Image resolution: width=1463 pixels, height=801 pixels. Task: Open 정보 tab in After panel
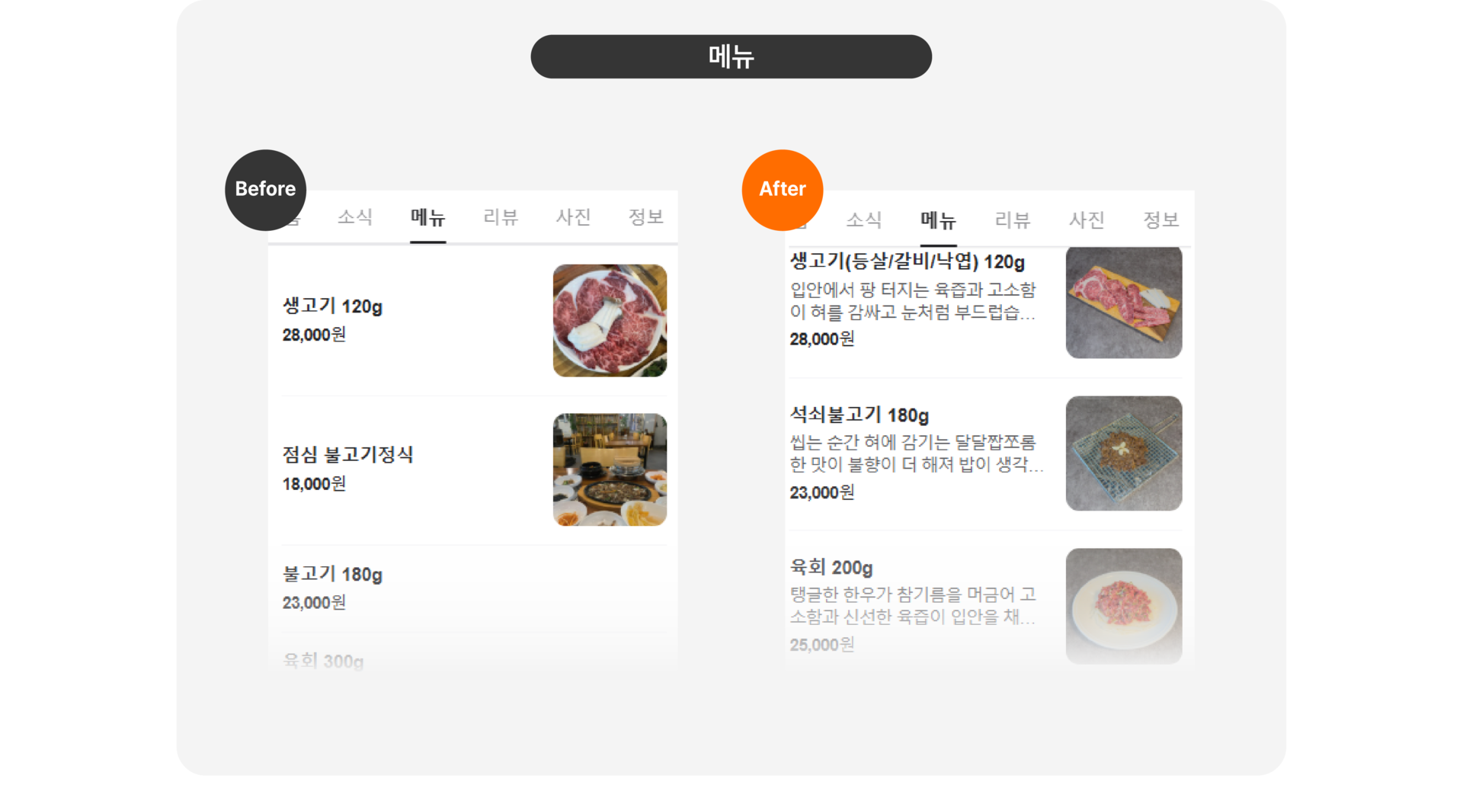click(1160, 220)
